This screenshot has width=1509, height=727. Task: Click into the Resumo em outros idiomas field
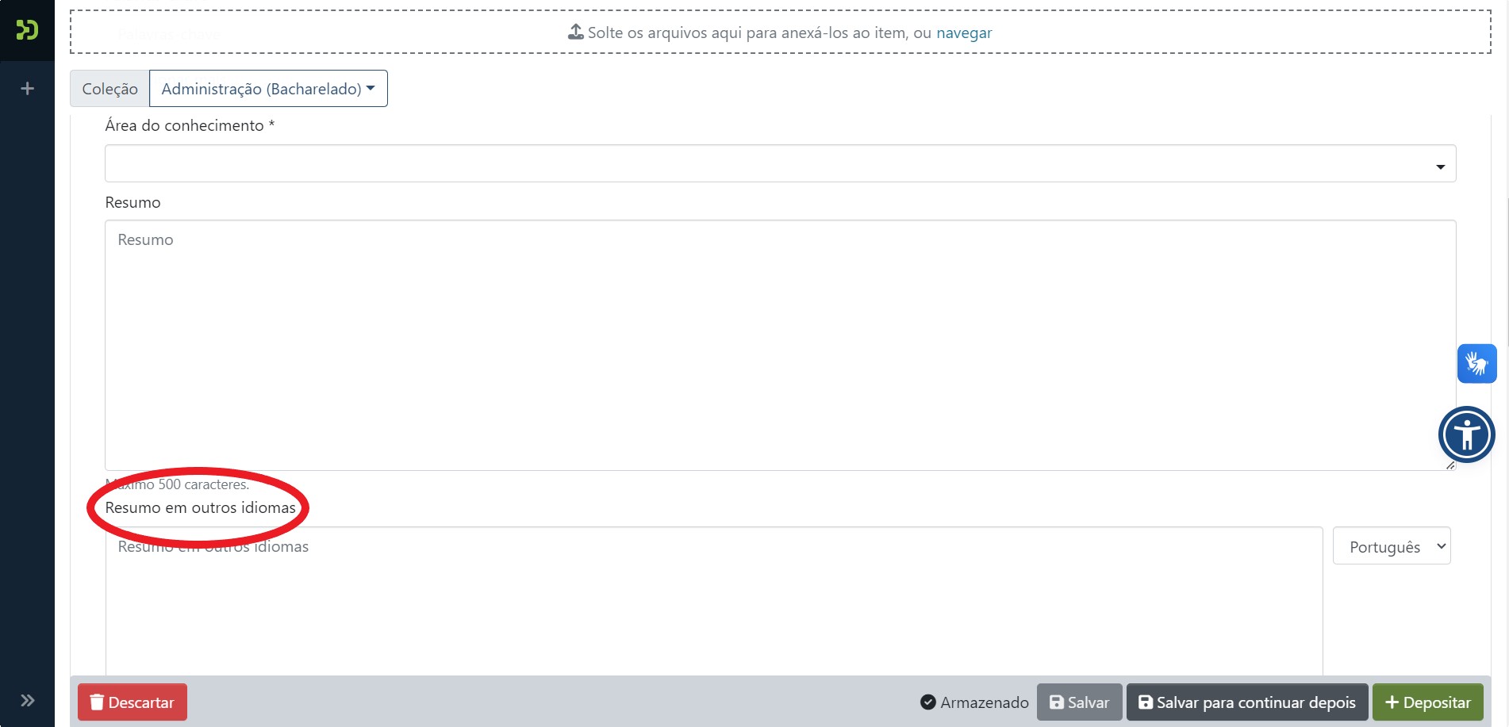click(713, 603)
